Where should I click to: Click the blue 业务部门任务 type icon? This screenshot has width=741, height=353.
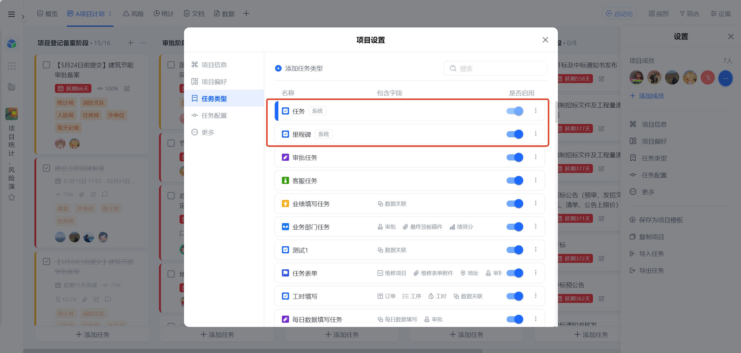285,227
